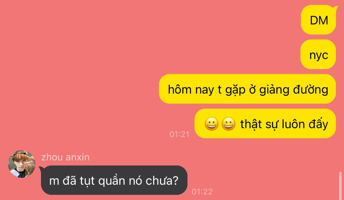Click the pointed tail of the DM bubble
The width and height of the screenshot is (344, 200).
pos(335,9)
